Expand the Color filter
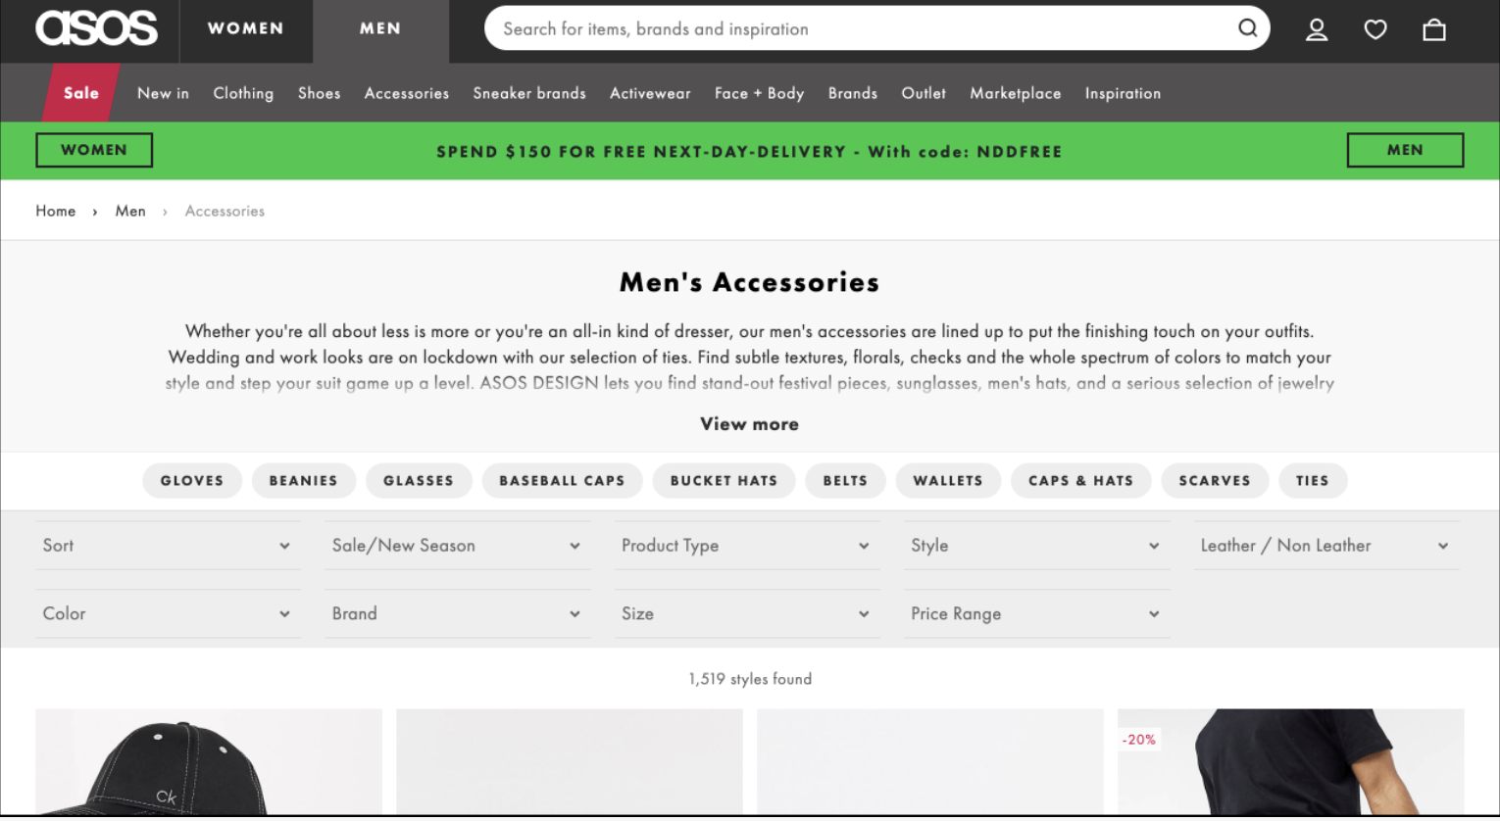The height and width of the screenshot is (821, 1500). (168, 614)
